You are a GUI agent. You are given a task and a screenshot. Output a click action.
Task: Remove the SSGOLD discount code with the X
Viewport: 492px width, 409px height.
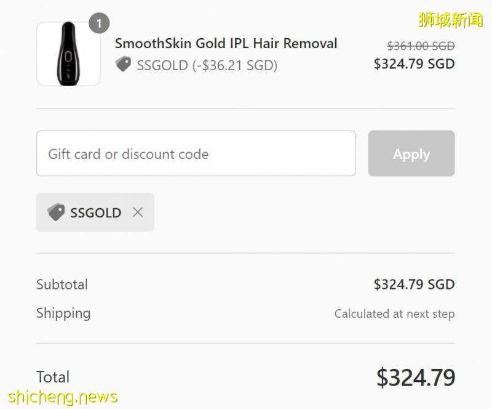[x=138, y=213]
